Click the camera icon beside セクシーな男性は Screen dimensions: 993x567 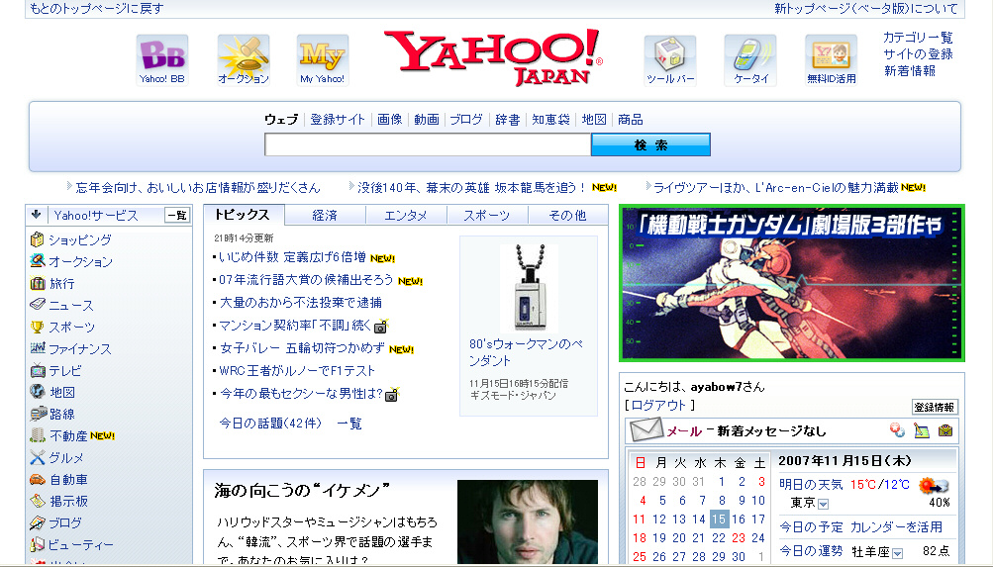(x=393, y=395)
